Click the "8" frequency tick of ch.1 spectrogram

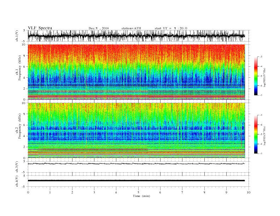point(25,56)
